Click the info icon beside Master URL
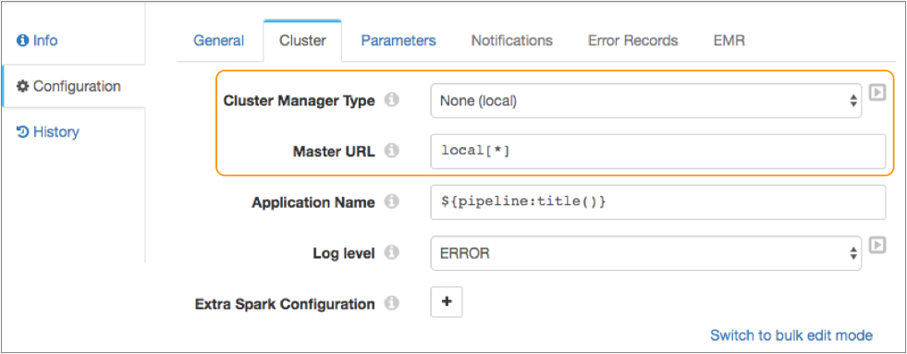 point(392,151)
